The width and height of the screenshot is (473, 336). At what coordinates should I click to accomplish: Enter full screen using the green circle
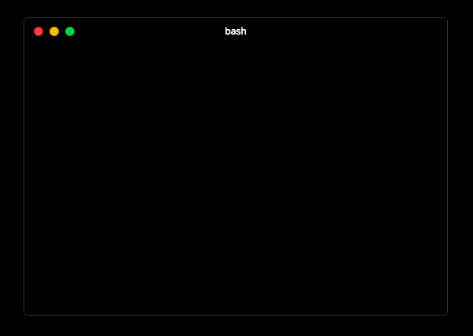pos(70,31)
